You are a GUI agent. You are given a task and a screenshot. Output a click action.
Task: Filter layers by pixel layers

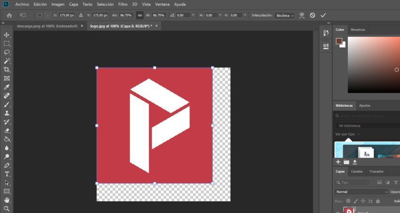pyautogui.click(x=380, y=182)
